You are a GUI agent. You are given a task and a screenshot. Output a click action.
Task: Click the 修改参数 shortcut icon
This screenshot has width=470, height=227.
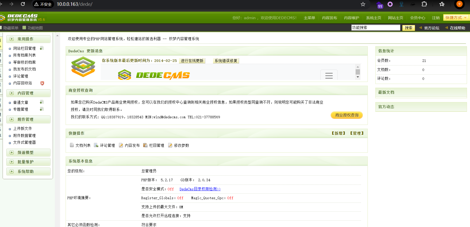point(170,145)
